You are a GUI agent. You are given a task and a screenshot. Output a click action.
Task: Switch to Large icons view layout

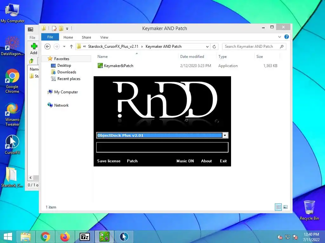pos(285,207)
